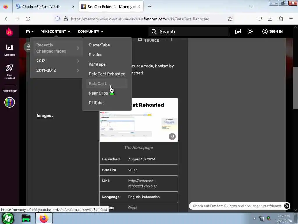This screenshot has width=298, height=224.
Task: Click the Fandom flame logo
Action: point(9,32)
